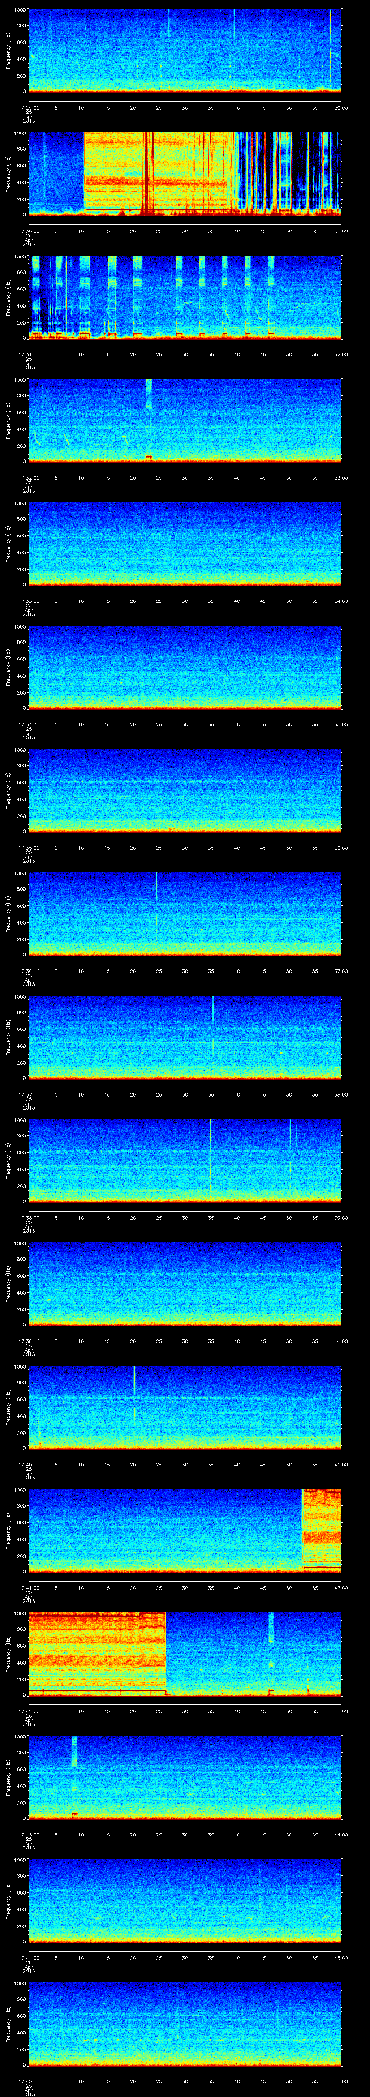This screenshot has height=2097, width=370.
Task: Click the "17:32:00" start time label
Action: click(x=29, y=477)
